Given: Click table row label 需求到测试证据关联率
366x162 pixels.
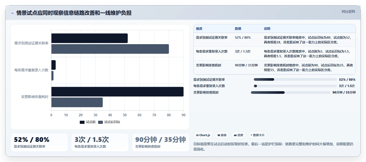Looking at the screenshot, I should [x=212, y=38].
